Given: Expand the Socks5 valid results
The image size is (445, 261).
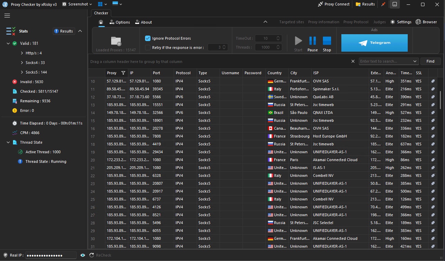Looking at the screenshot, I should coord(22,72).
